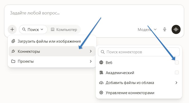The height and width of the screenshot is (103, 189).
Task: Expand the Коннекторы submenu chevron
Action: [91, 51]
